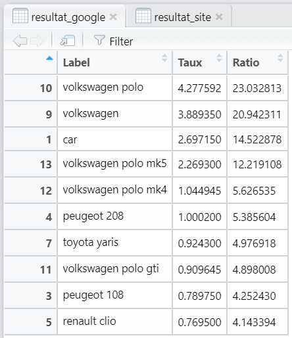Image resolution: width=292 pixels, height=338 pixels.
Task: Select the 'volkswagen polo mk5' cell
Action: pos(114,164)
